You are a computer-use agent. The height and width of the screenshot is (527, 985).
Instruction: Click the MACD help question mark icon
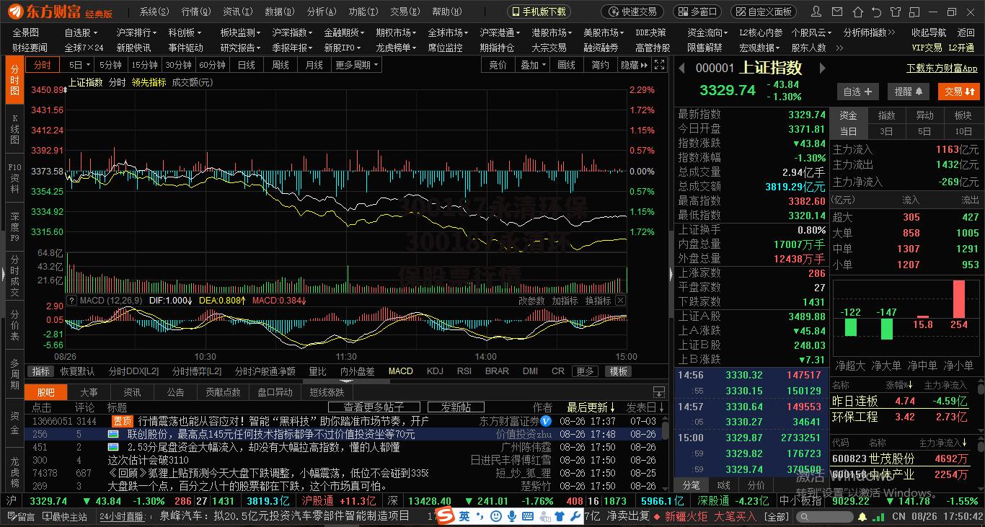tap(71, 301)
